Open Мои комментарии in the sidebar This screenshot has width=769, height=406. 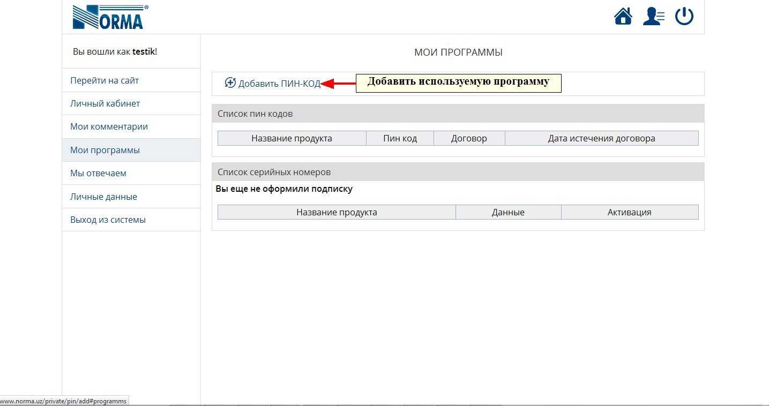109,127
